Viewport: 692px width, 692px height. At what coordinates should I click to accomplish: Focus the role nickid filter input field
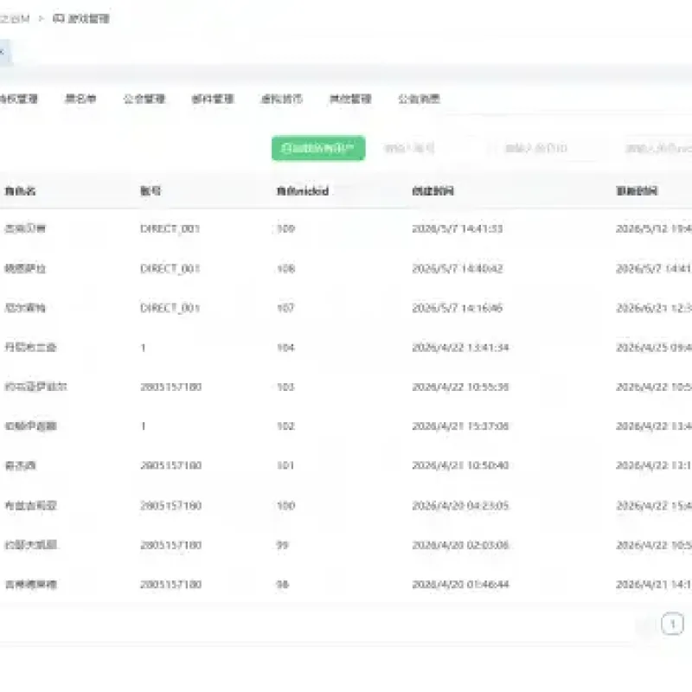click(654, 148)
